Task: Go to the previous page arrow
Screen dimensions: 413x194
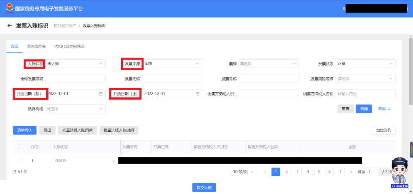Action: click(x=265, y=172)
